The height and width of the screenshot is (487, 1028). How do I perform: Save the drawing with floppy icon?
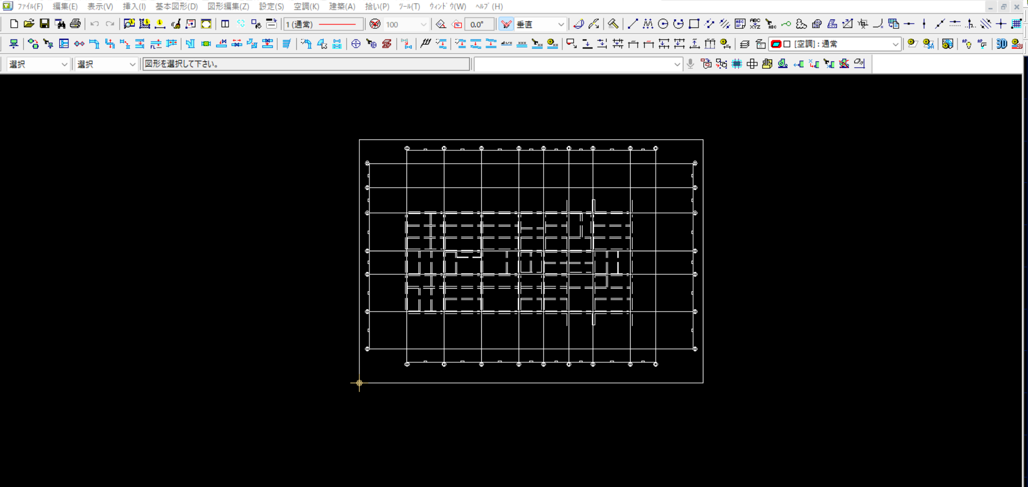click(44, 24)
